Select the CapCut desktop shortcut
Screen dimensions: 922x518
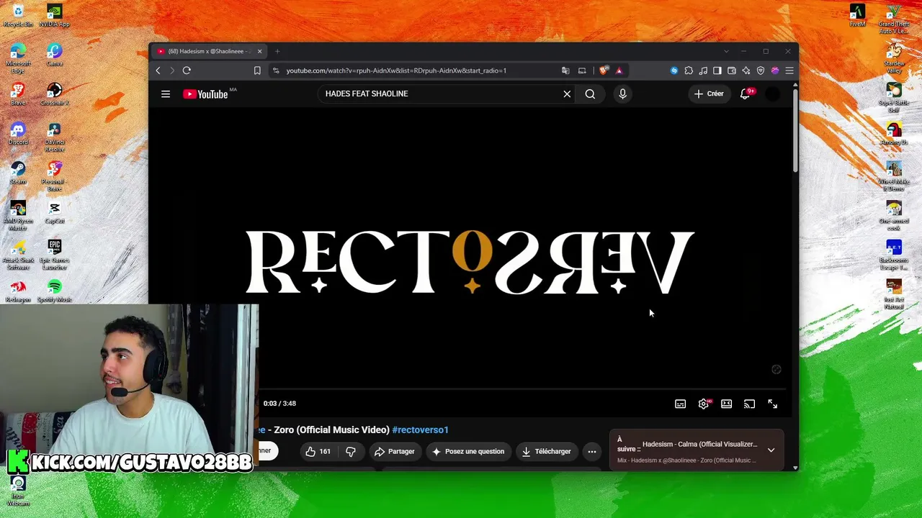54,213
